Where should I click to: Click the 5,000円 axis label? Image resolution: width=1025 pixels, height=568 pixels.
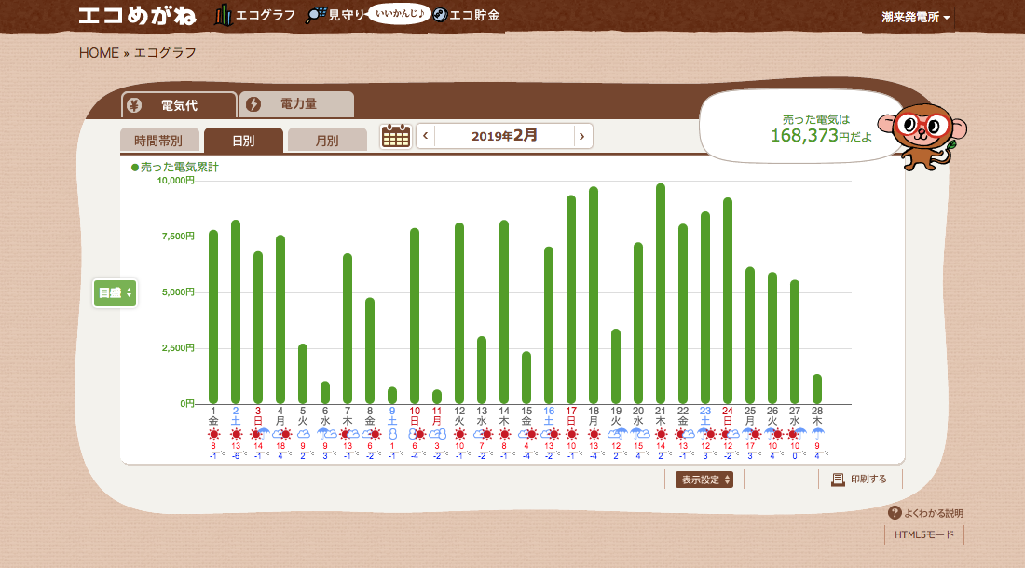tap(178, 291)
